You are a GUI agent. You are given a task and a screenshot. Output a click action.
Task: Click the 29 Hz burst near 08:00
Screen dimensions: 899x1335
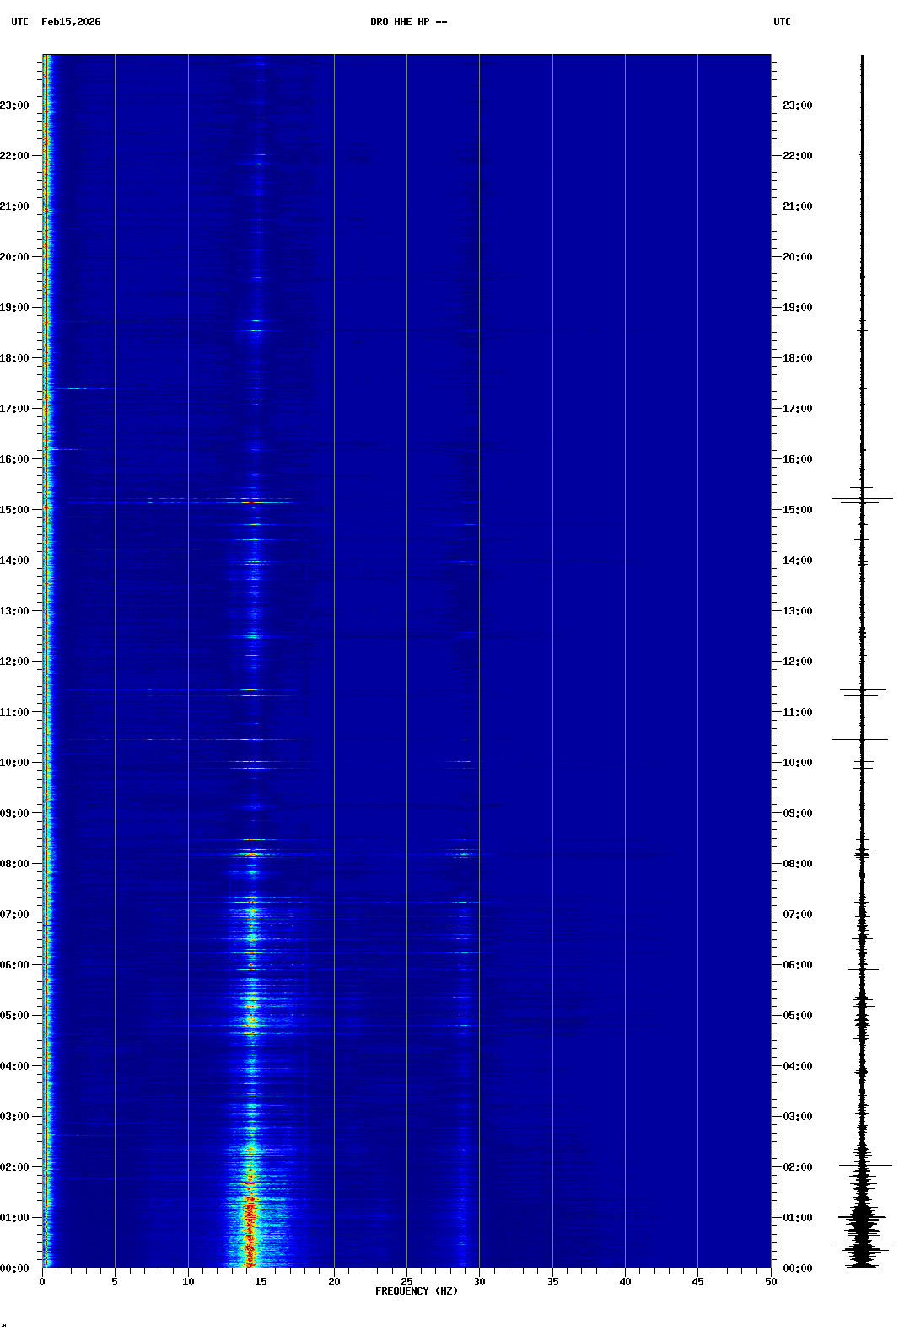point(463,854)
